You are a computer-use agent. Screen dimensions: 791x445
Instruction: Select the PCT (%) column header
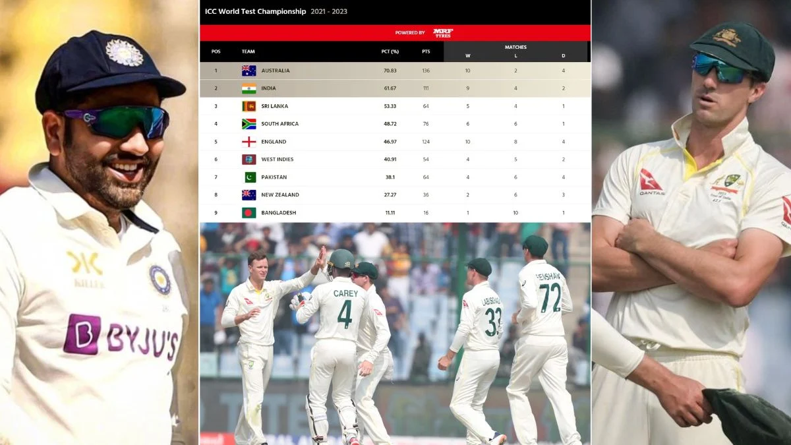[390, 51]
